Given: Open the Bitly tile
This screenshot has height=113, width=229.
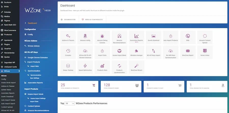Looking at the screenshot, I should coord(188,37).
